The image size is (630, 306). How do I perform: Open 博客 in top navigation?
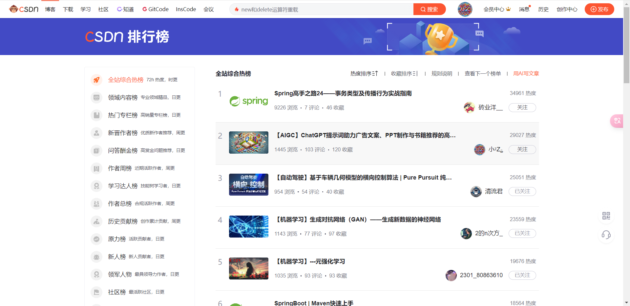[x=50, y=9]
